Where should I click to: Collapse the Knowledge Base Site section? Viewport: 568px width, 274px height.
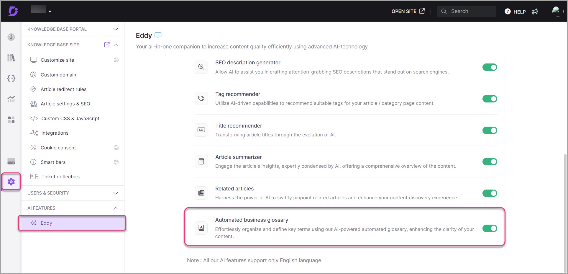click(116, 45)
